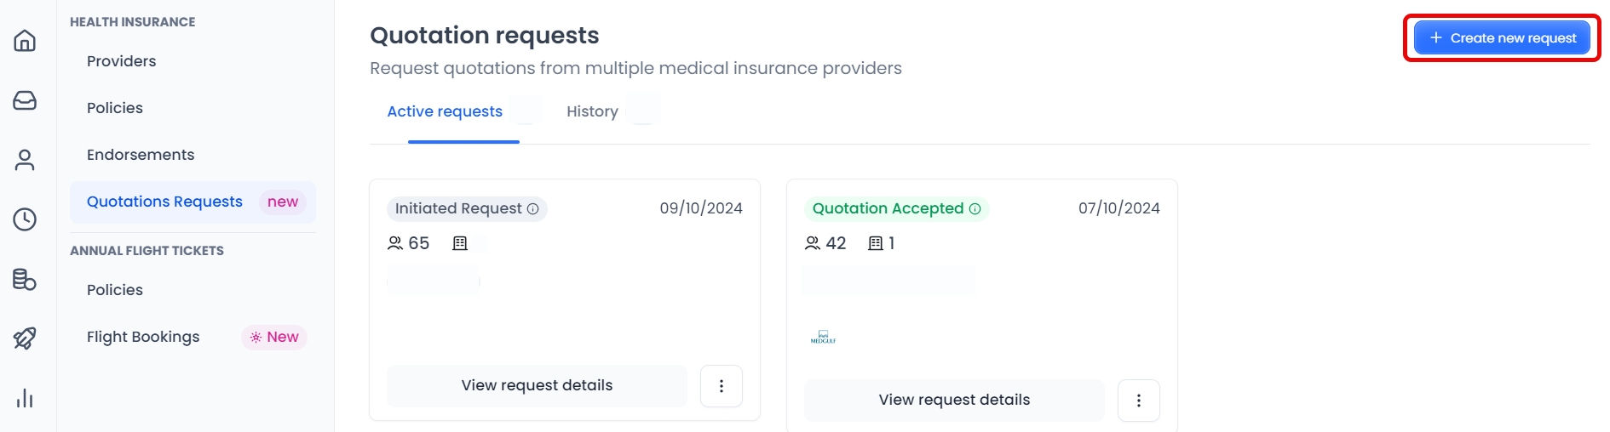Click Create new request button
Screen dimensions: 1610x432
[1503, 38]
